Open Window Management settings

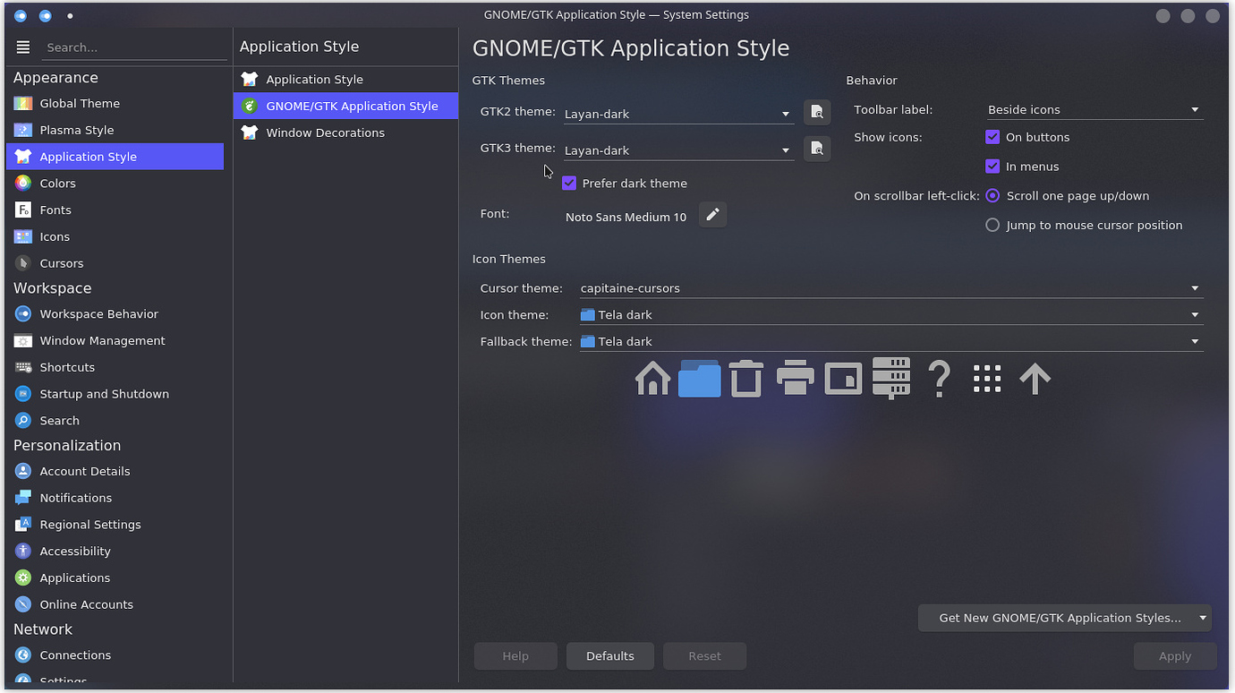click(115, 341)
